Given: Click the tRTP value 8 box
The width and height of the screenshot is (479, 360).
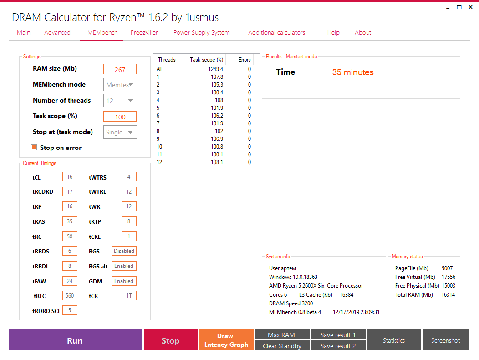Looking at the screenshot, I should (x=129, y=221).
